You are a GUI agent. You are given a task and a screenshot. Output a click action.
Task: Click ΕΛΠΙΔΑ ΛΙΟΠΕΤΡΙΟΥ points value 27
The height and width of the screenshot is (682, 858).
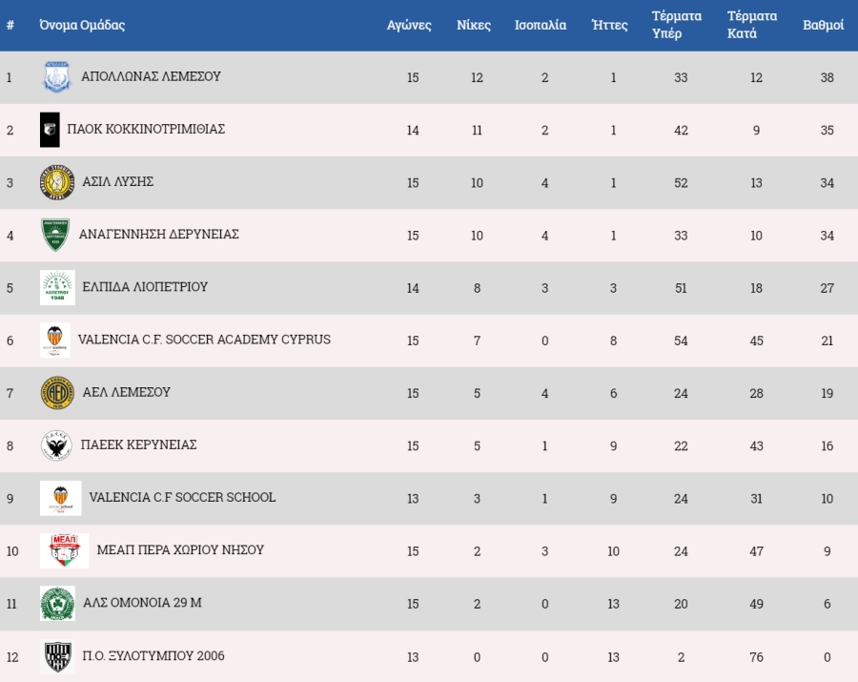827,288
